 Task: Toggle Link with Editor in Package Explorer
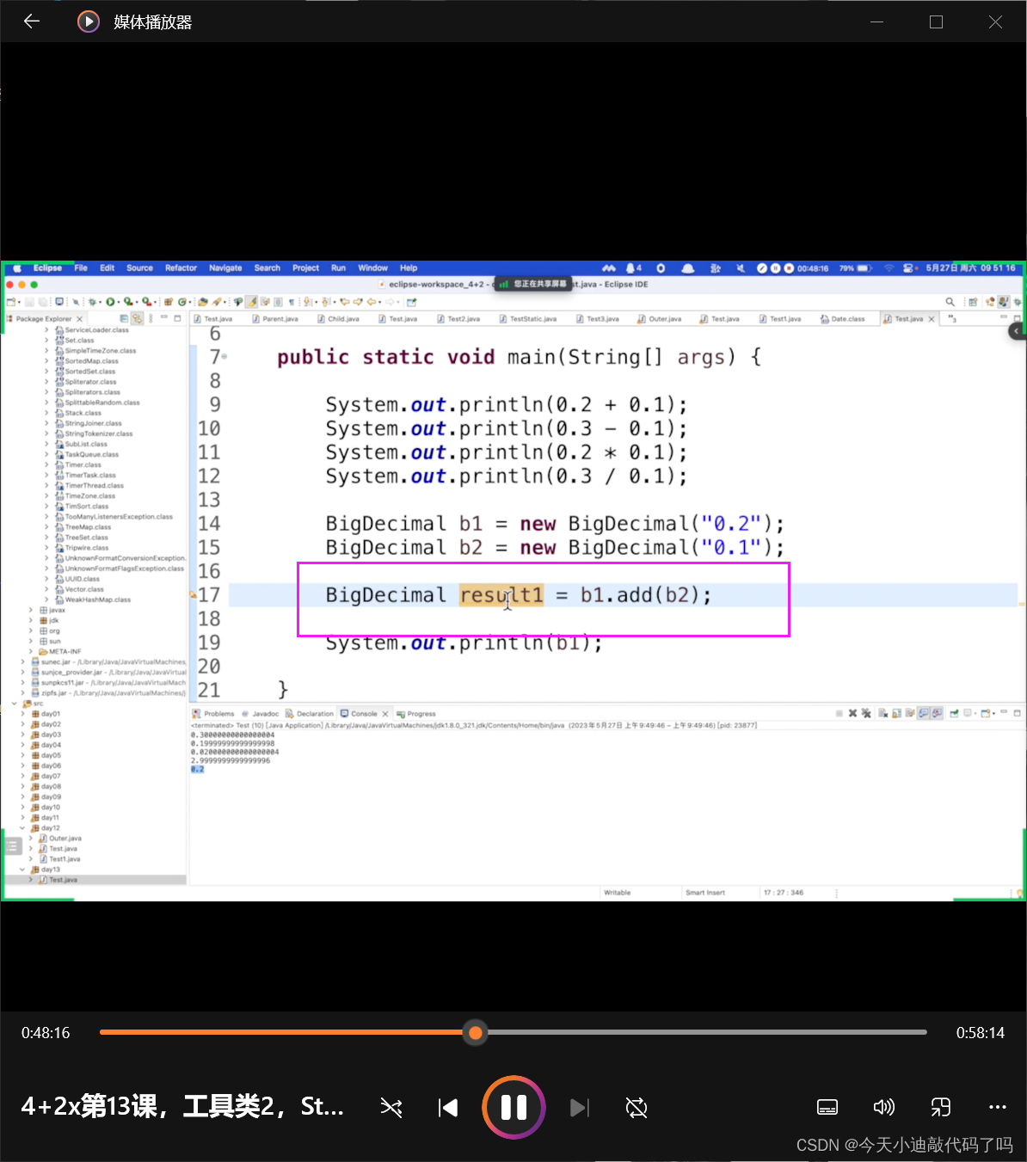(x=138, y=318)
